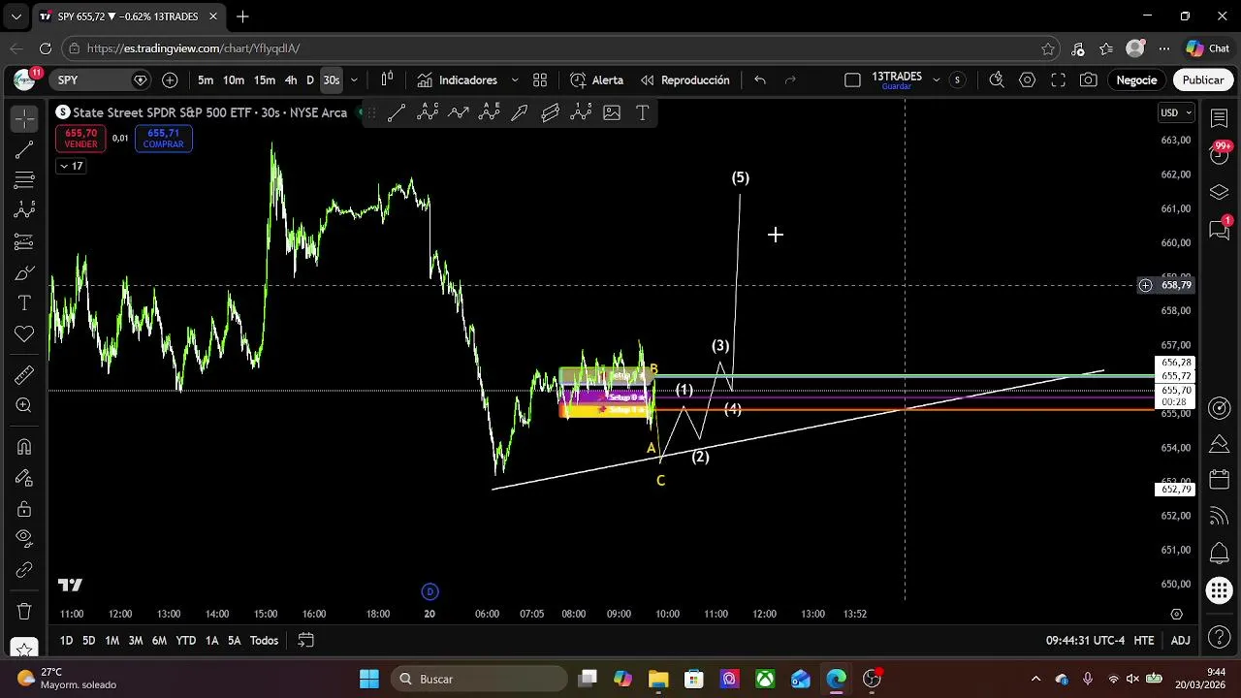The image size is (1241, 698).
Task: Expand the collapsed 17 indicators legend
Action: pos(71,166)
